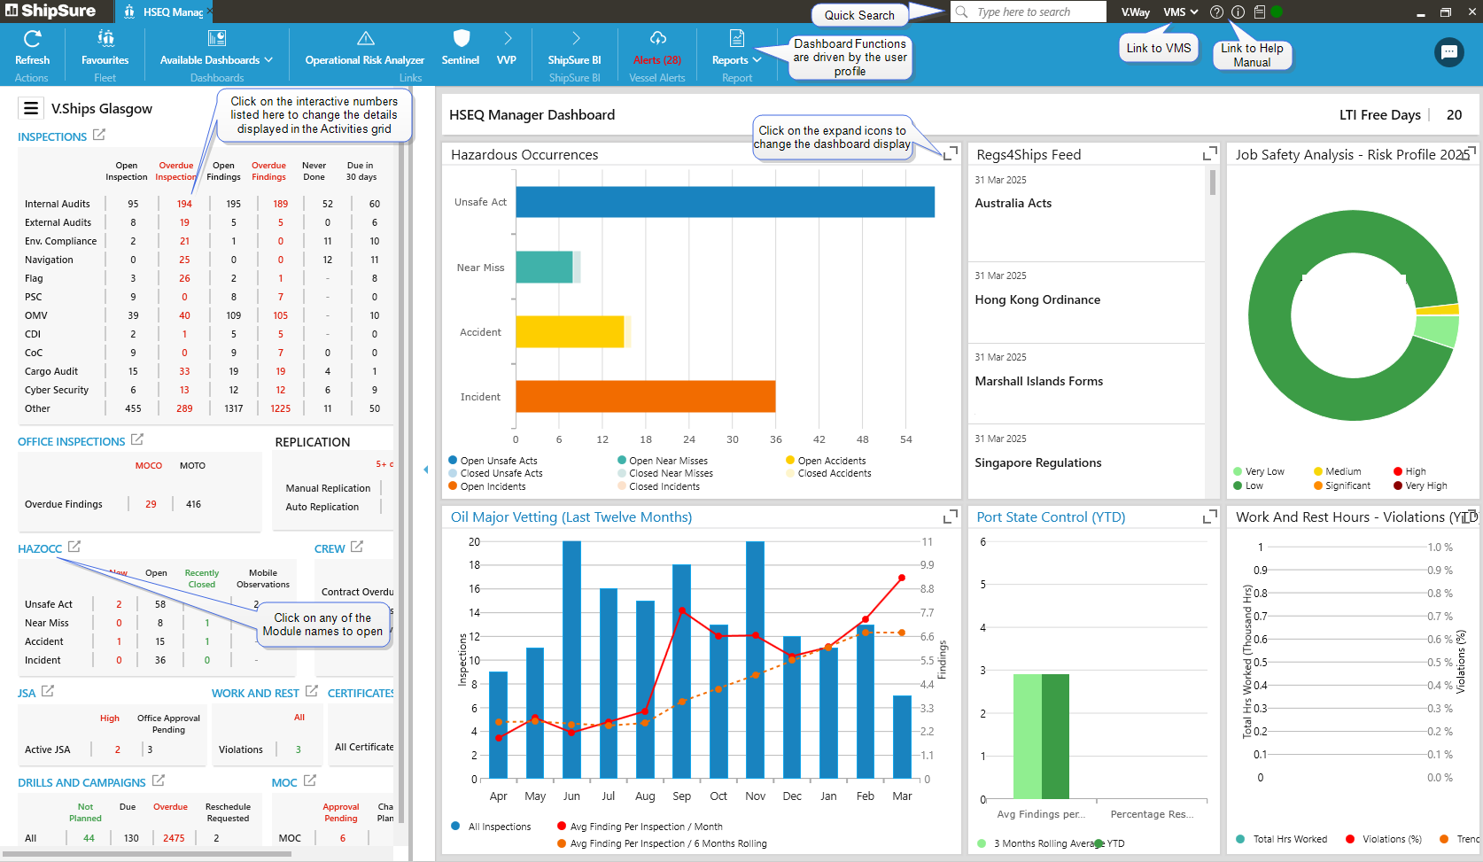The image size is (1483, 862).
Task: Open the chat bubble icon
Action: click(x=1448, y=52)
